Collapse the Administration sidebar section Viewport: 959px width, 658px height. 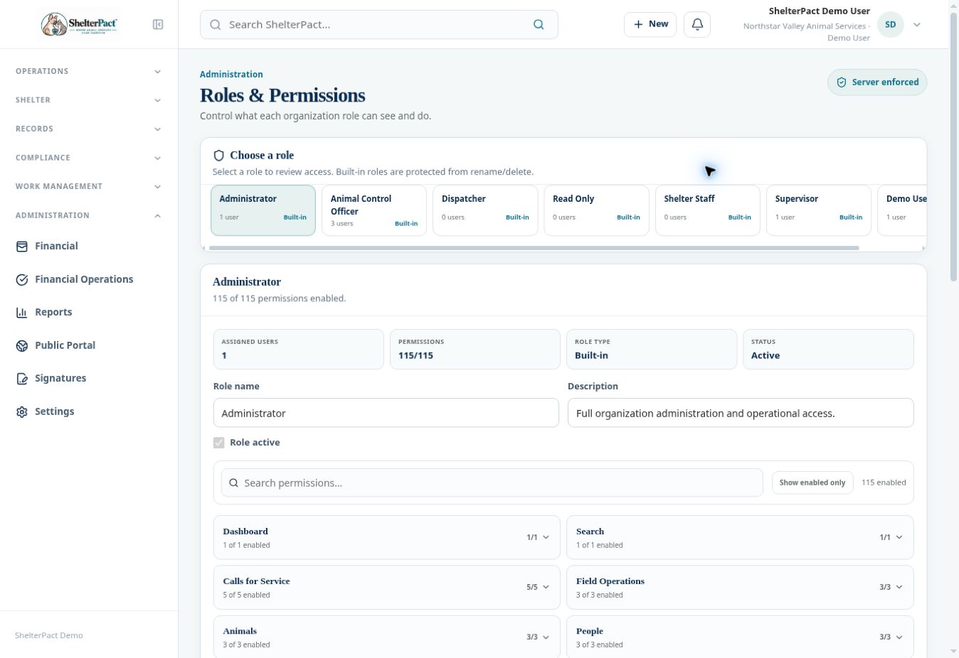click(x=89, y=215)
